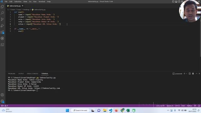Click the microphone icon in system tray
The image size is (201, 113).
[175, 110]
